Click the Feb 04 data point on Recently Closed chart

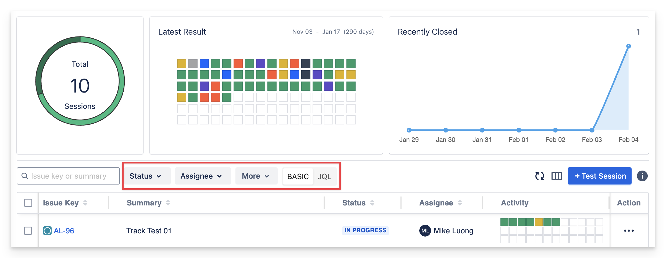pos(628,46)
